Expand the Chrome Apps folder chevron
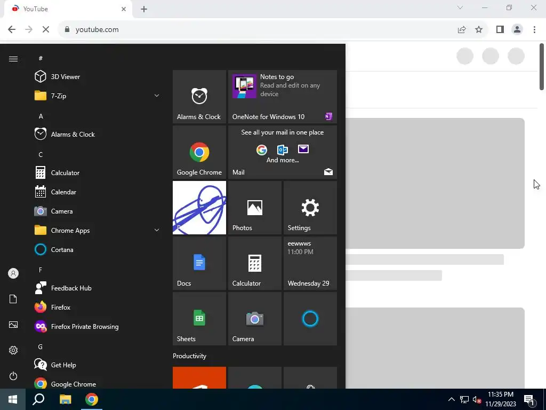546x410 pixels. tap(157, 230)
